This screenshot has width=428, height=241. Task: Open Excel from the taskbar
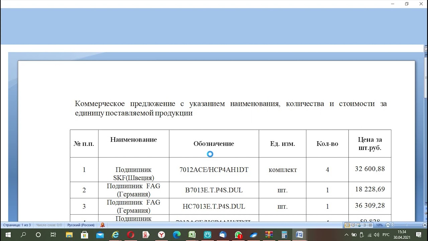[192, 235]
